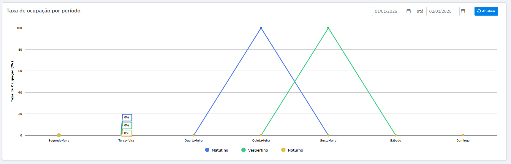Click the Noturno data point at Sábado

[395, 135]
